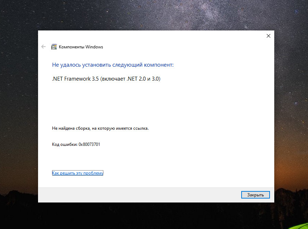Click the 'Не найдена сборка' message

coord(100,128)
